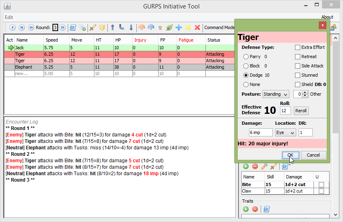Open the Posture dropdown showing Standing

(x=276, y=94)
